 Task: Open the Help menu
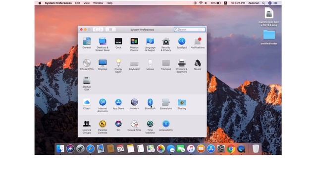point(109,3)
